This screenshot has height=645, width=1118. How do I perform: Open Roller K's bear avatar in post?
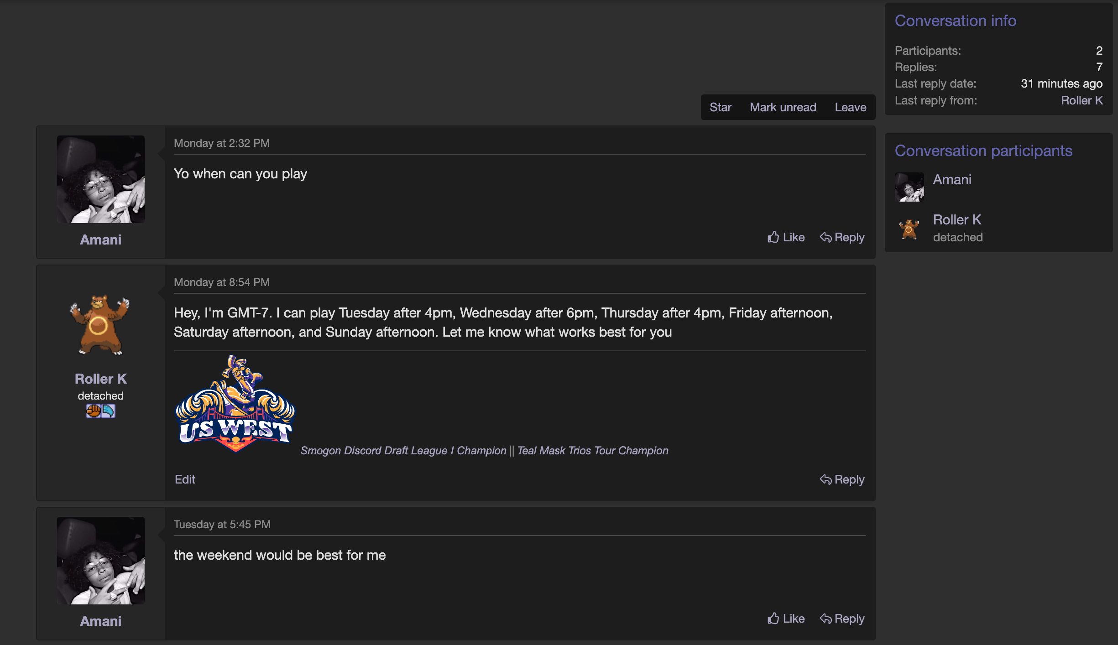pyautogui.click(x=100, y=325)
